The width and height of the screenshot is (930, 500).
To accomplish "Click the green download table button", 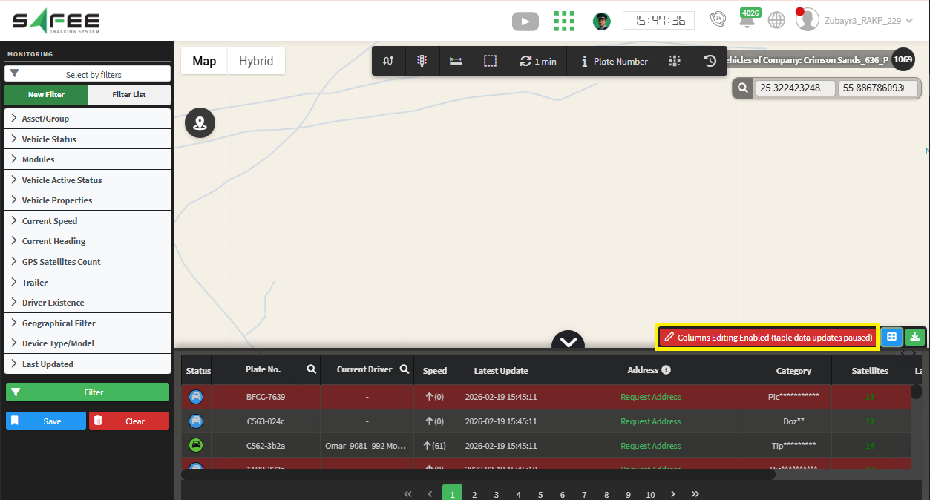I will tap(915, 337).
